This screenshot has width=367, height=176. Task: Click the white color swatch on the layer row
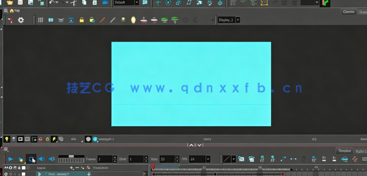pyautogui.click(x=24, y=174)
